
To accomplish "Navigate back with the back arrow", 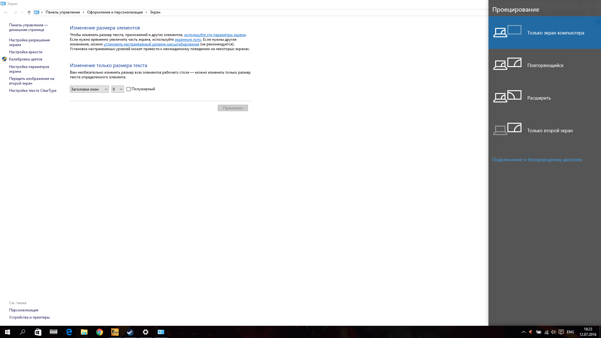I will tap(6, 12).
